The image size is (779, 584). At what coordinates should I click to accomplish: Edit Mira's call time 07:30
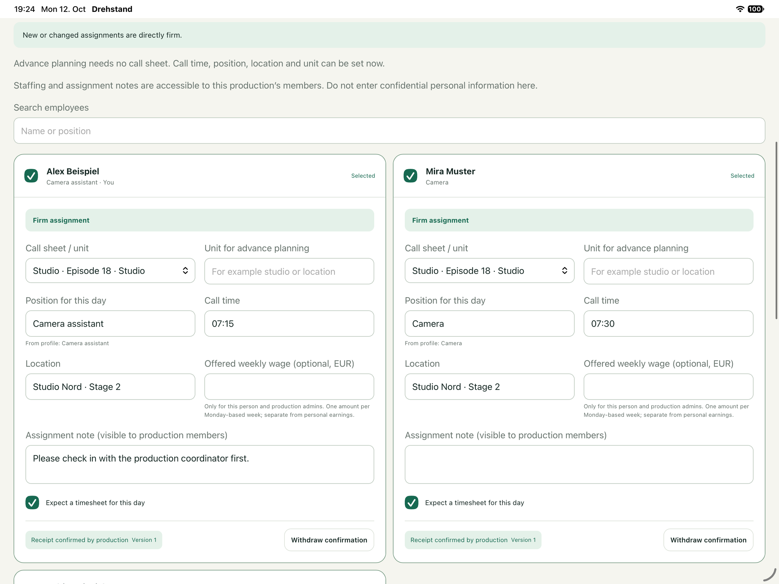[x=668, y=324]
